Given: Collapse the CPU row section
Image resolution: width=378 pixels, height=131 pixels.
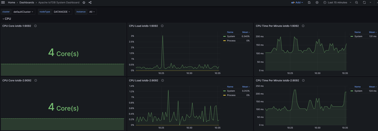Looking at the screenshot, I should coord(8,19).
